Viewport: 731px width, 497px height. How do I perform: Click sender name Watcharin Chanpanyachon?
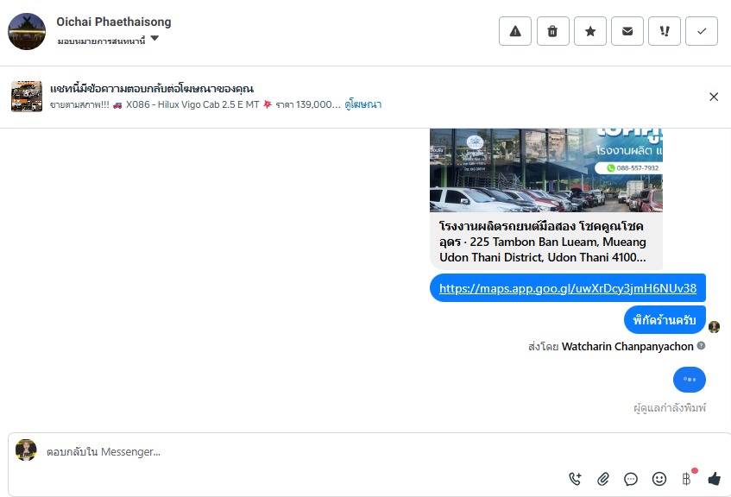(627, 346)
